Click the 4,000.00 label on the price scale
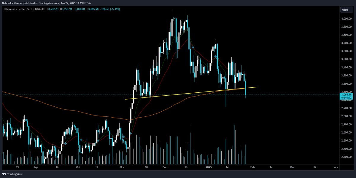The width and height of the screenshot is (356, 178). pos(347,18)
